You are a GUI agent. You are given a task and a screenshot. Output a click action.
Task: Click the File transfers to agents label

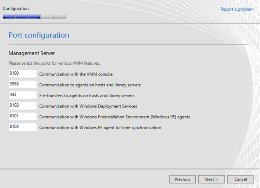coord(87,95)
